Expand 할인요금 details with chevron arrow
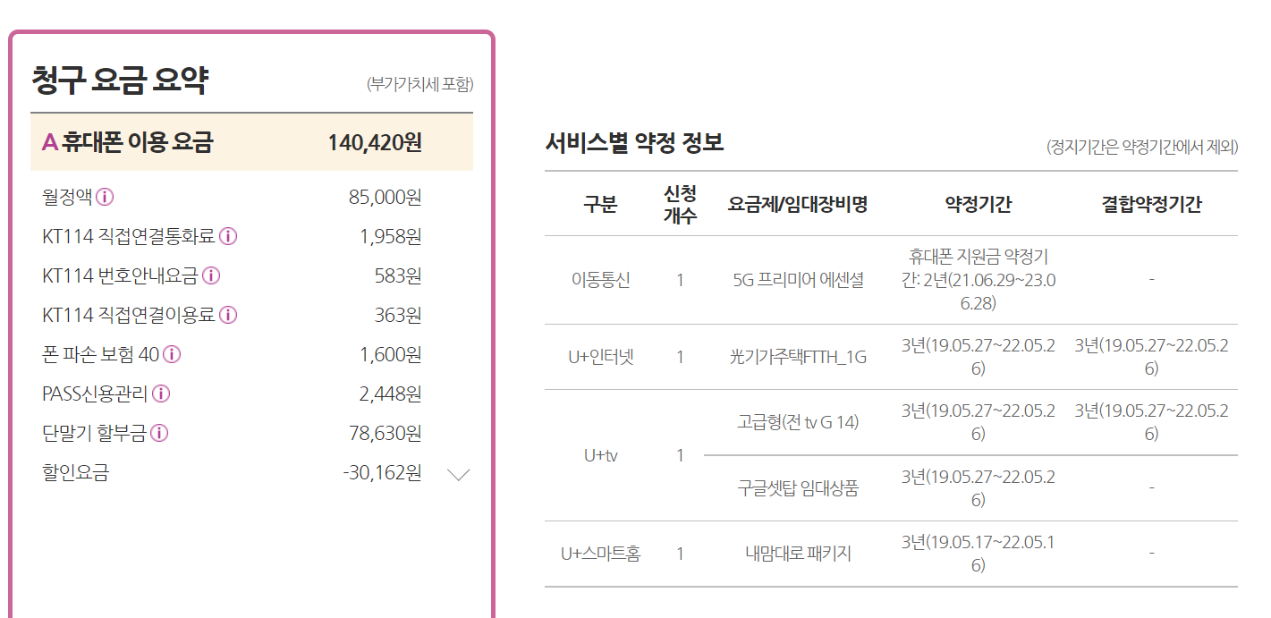Screen dimensions: 1271x618 pyautogui.click(x=458, y=474)
